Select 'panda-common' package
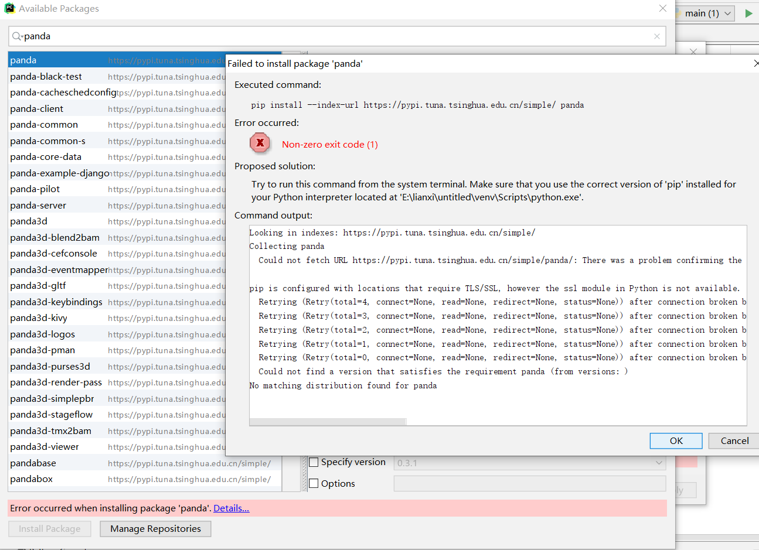 117,125
